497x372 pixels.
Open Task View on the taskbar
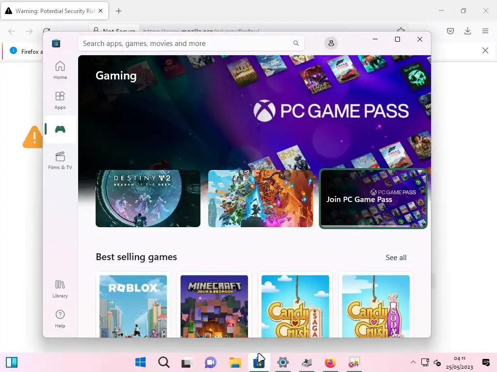pyautogui.click(x=187, y=362)
